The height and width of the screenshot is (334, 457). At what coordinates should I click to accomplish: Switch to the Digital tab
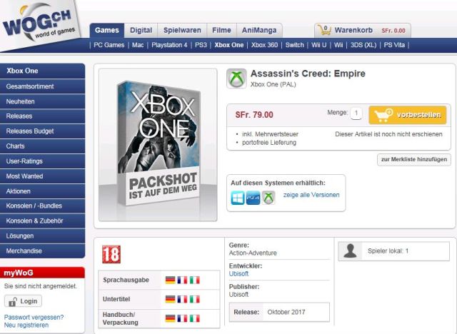tap(141, 30)
